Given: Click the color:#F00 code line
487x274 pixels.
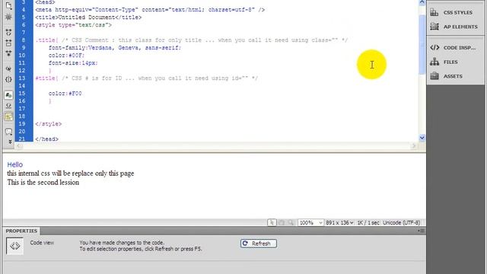Looking at the screenshot, I should tap(65, 94).
